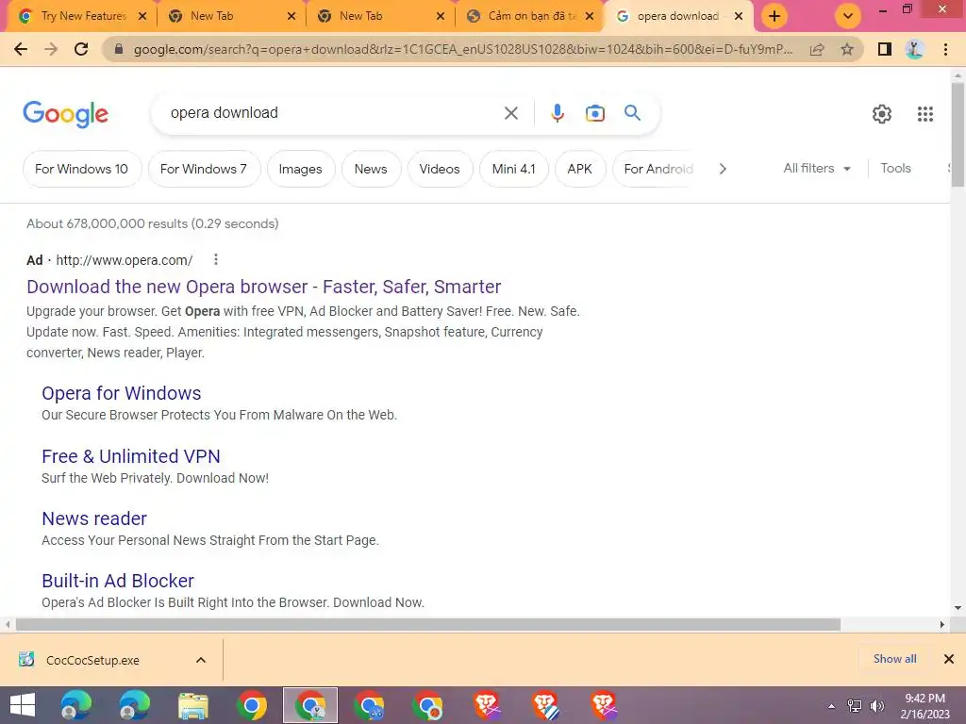Select the For Windows 7 filter chip
This screenshot has width=966, height=724.
point(204,169)
